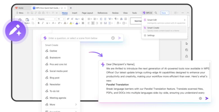
Task: Click the purple send arrow in AI response box
Action: point(207,98)
